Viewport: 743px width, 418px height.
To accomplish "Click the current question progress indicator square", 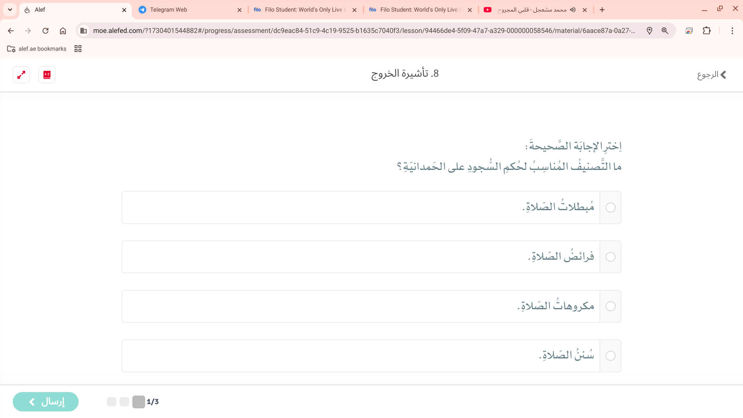I will coord(139,402).
